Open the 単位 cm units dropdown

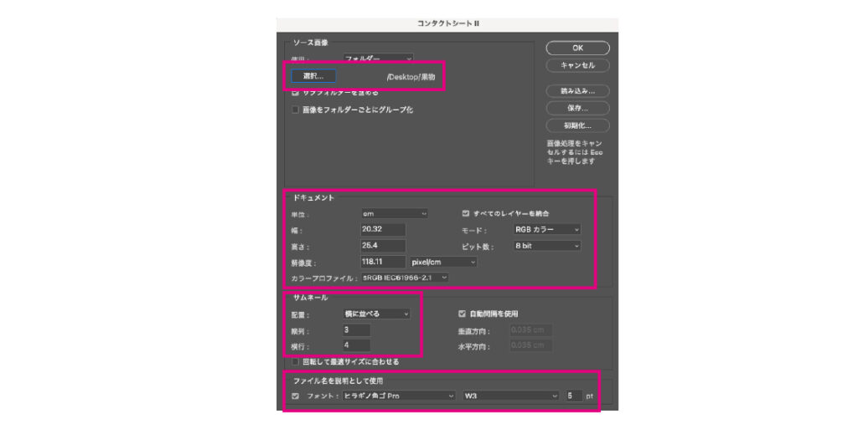point(394,213)
